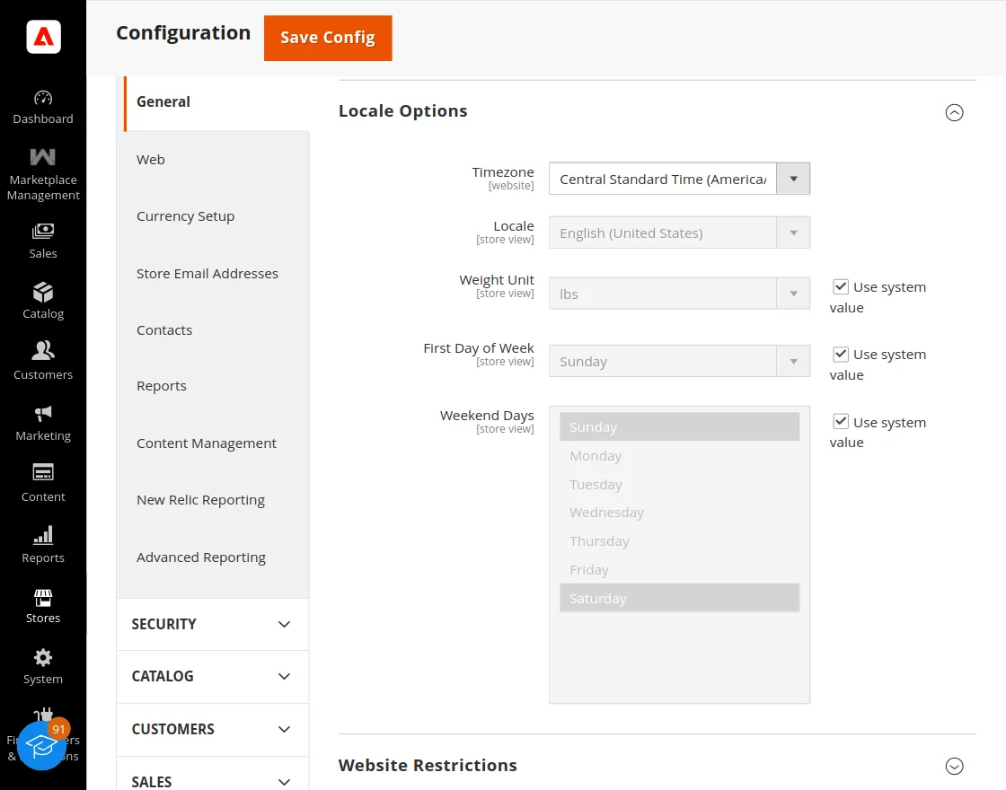Select the Currency Setup tab
1006x790 pixels.
click(x=185, y=216)
